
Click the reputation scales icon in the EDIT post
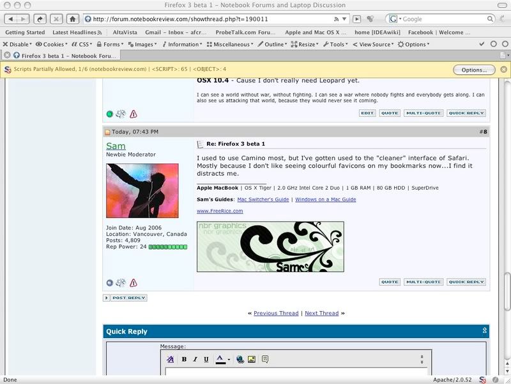pyautogui.click(x=121, y=114)
